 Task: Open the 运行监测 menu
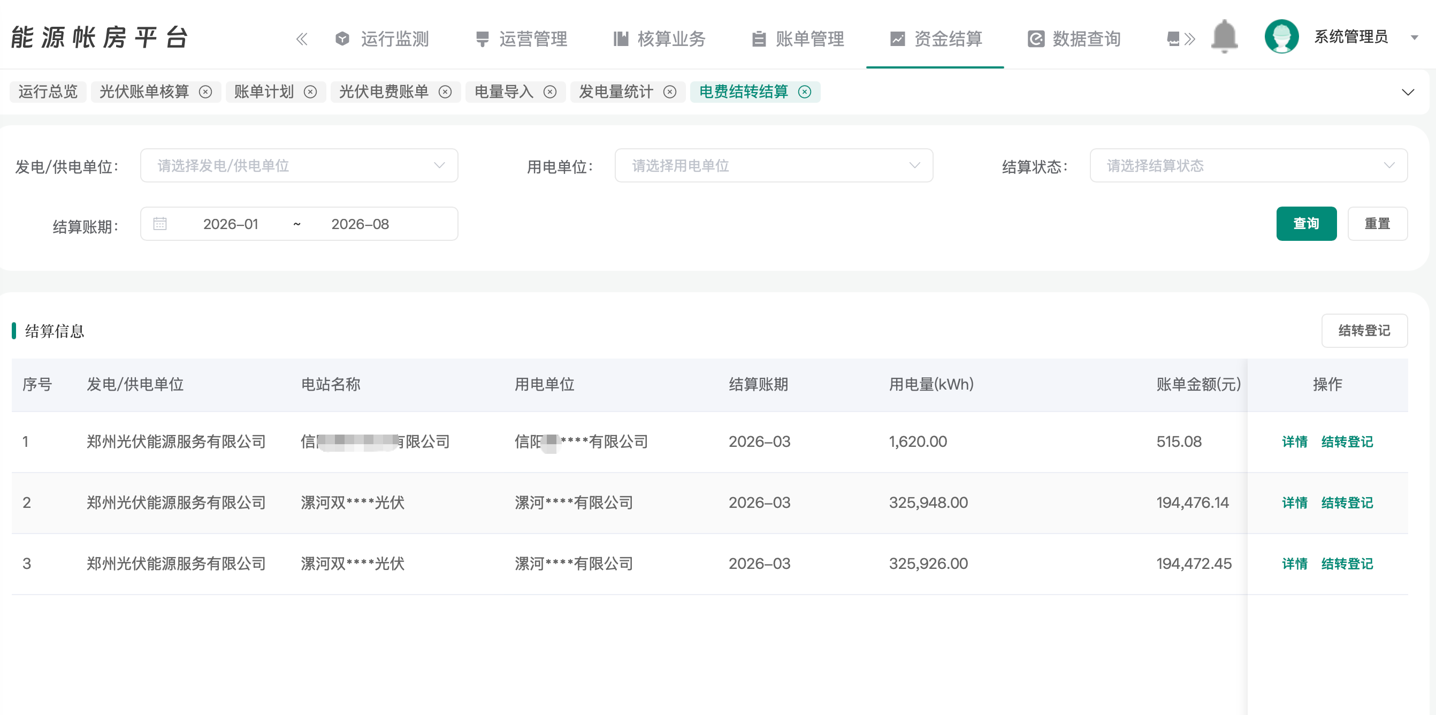coord(382,39)
